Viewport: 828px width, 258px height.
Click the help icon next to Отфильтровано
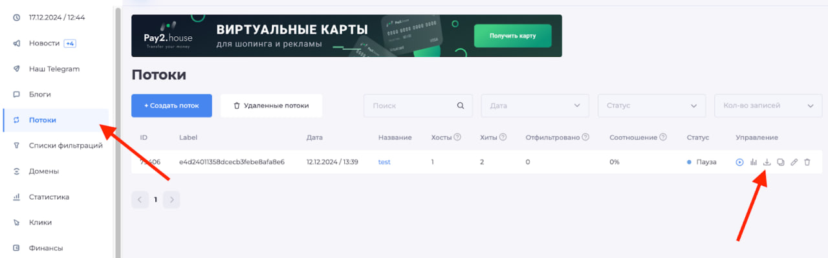[x=585, y=137]
